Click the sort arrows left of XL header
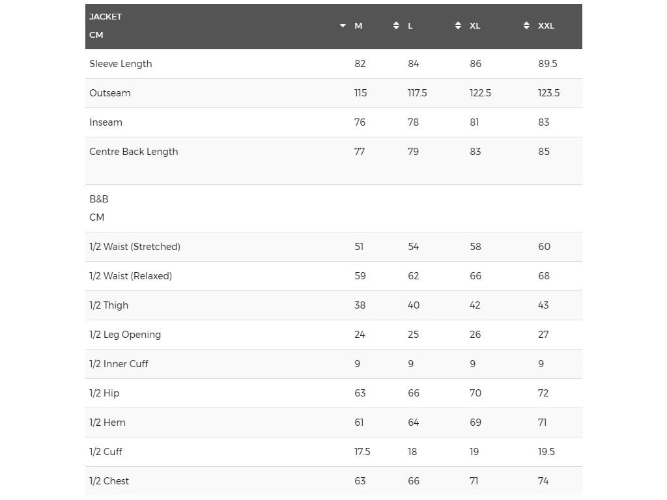 point(458,26)
